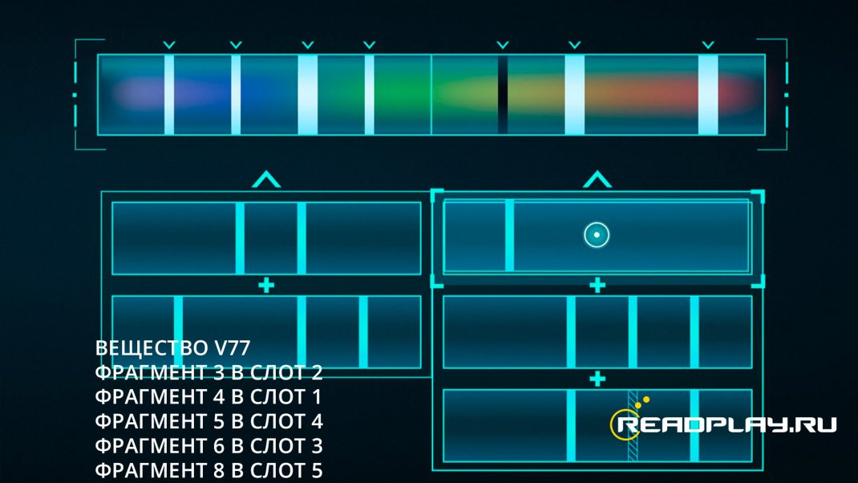Select the chevron marker above the red-region line

[708, 45]
